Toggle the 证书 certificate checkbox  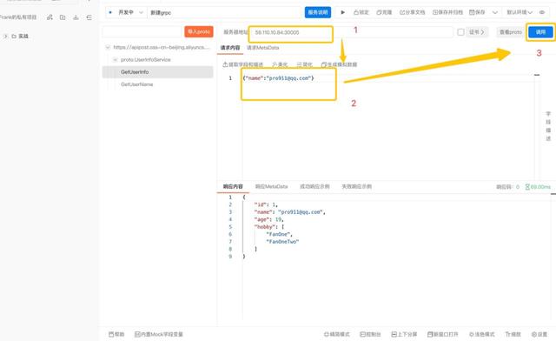click(x=460, y=32)
